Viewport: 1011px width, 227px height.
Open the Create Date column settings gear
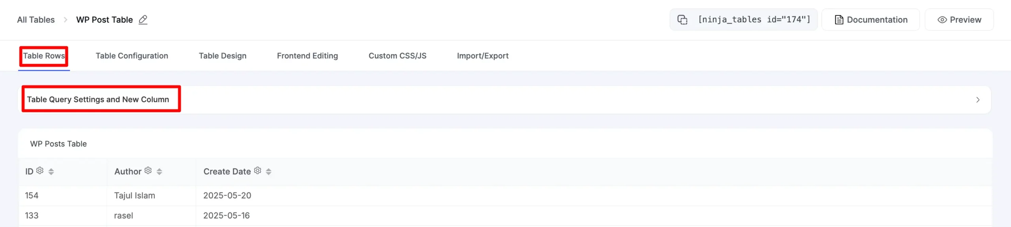click(x=257, y=170)
